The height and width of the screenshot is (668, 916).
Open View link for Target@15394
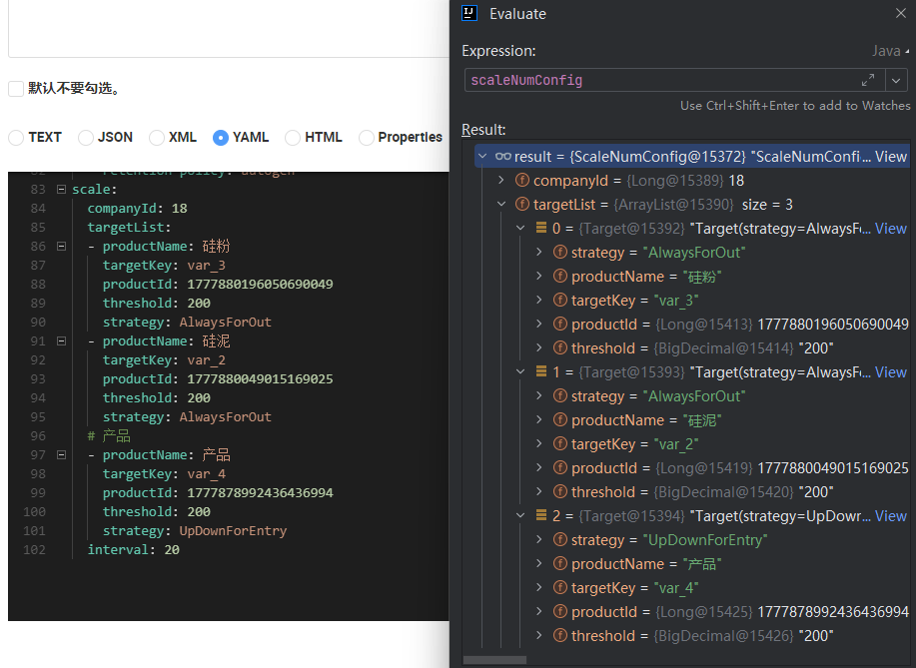tap(891, 515)
